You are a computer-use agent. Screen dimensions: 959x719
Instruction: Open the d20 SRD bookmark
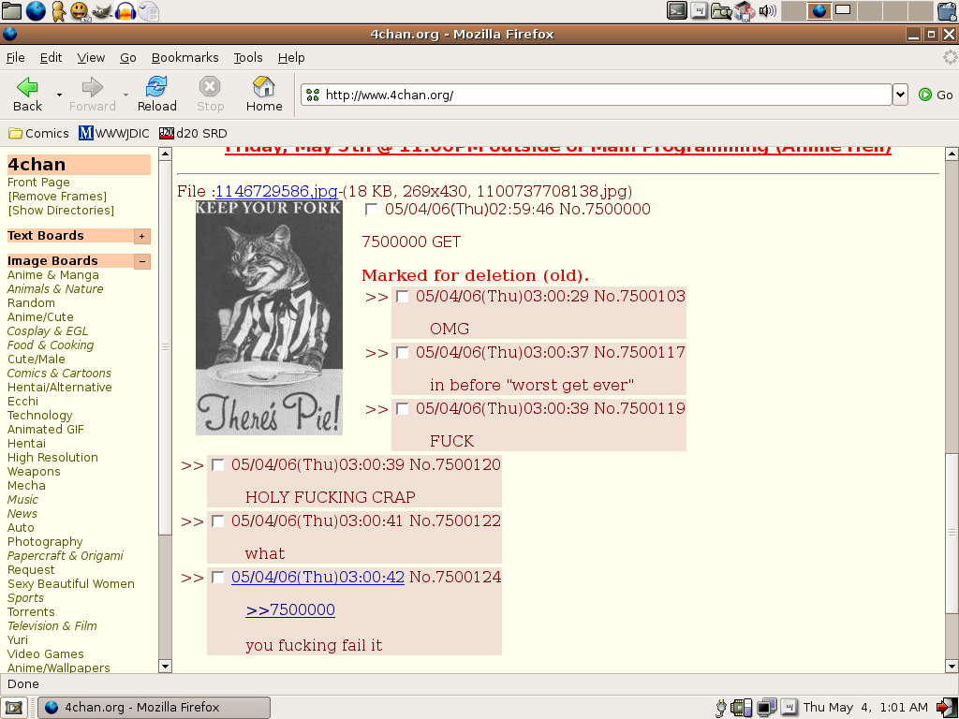pyautogui.click(x=193, y=133)
